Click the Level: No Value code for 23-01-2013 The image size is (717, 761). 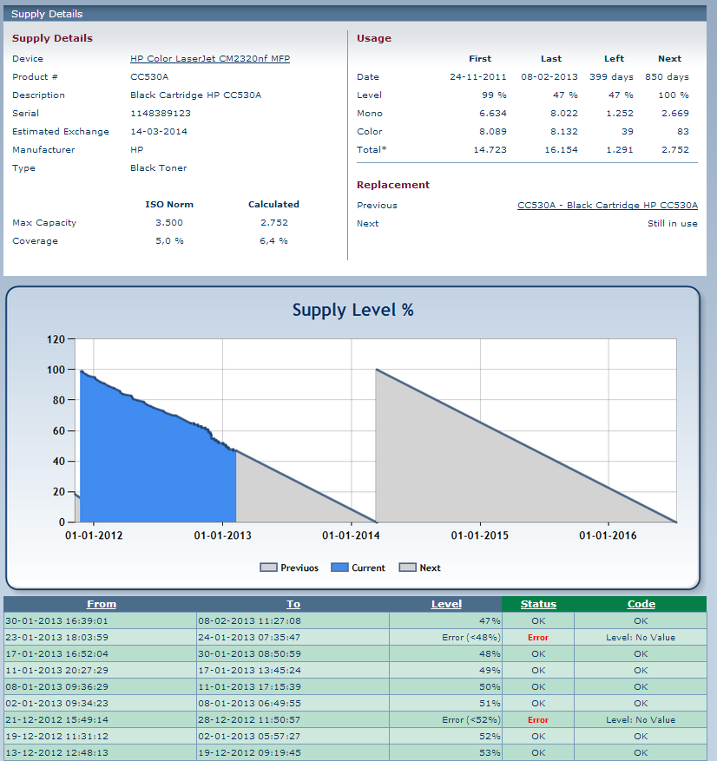(641, 638)
